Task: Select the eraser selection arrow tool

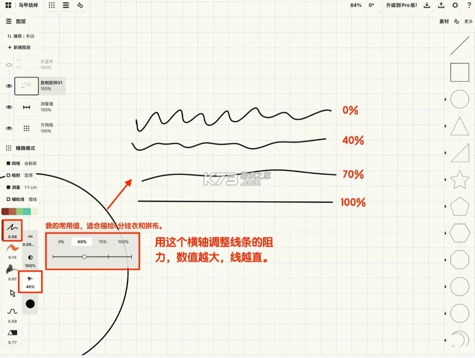Action: pos(12,293)
